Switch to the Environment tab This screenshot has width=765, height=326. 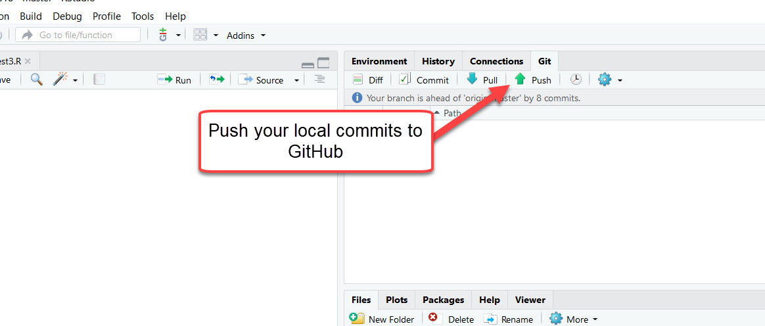379,61
